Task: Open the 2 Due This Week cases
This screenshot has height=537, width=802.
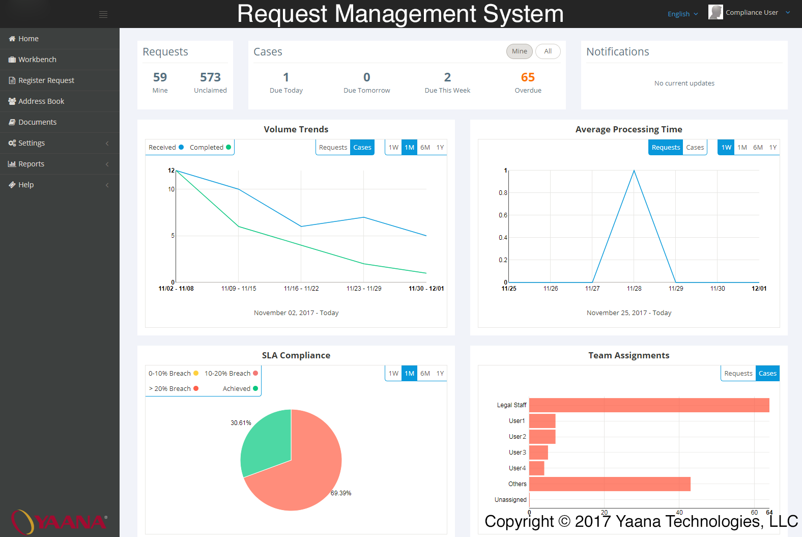Action: click(447, 83)
